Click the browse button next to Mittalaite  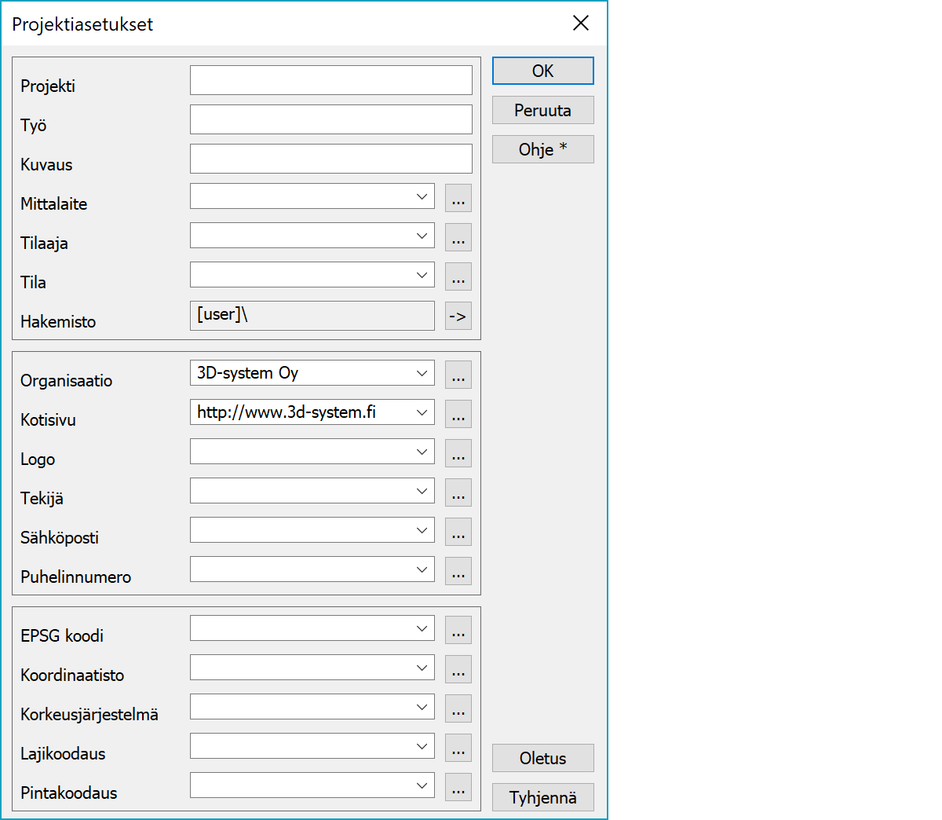[458, 198]
